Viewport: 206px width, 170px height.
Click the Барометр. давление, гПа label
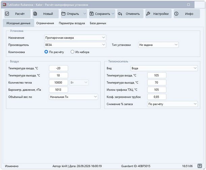click(x=25, y=90)
